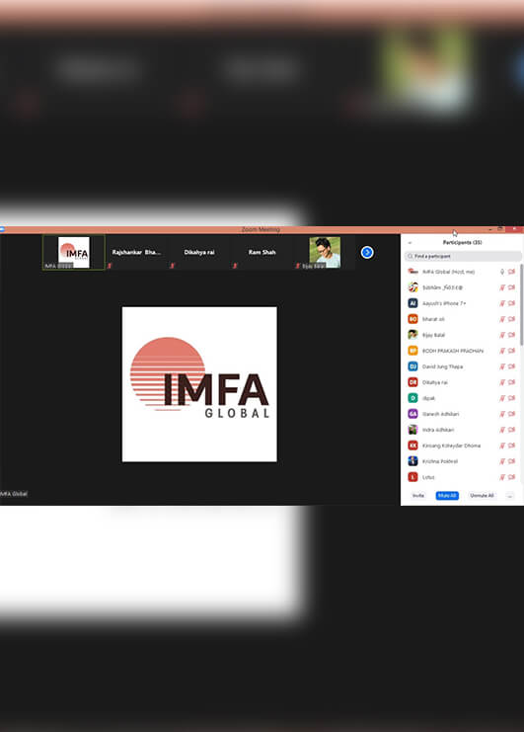Click the IMFA Global host avatar icon
This screenshot has width=524, height=732.
pyautogui.click(x=413, y=272)
